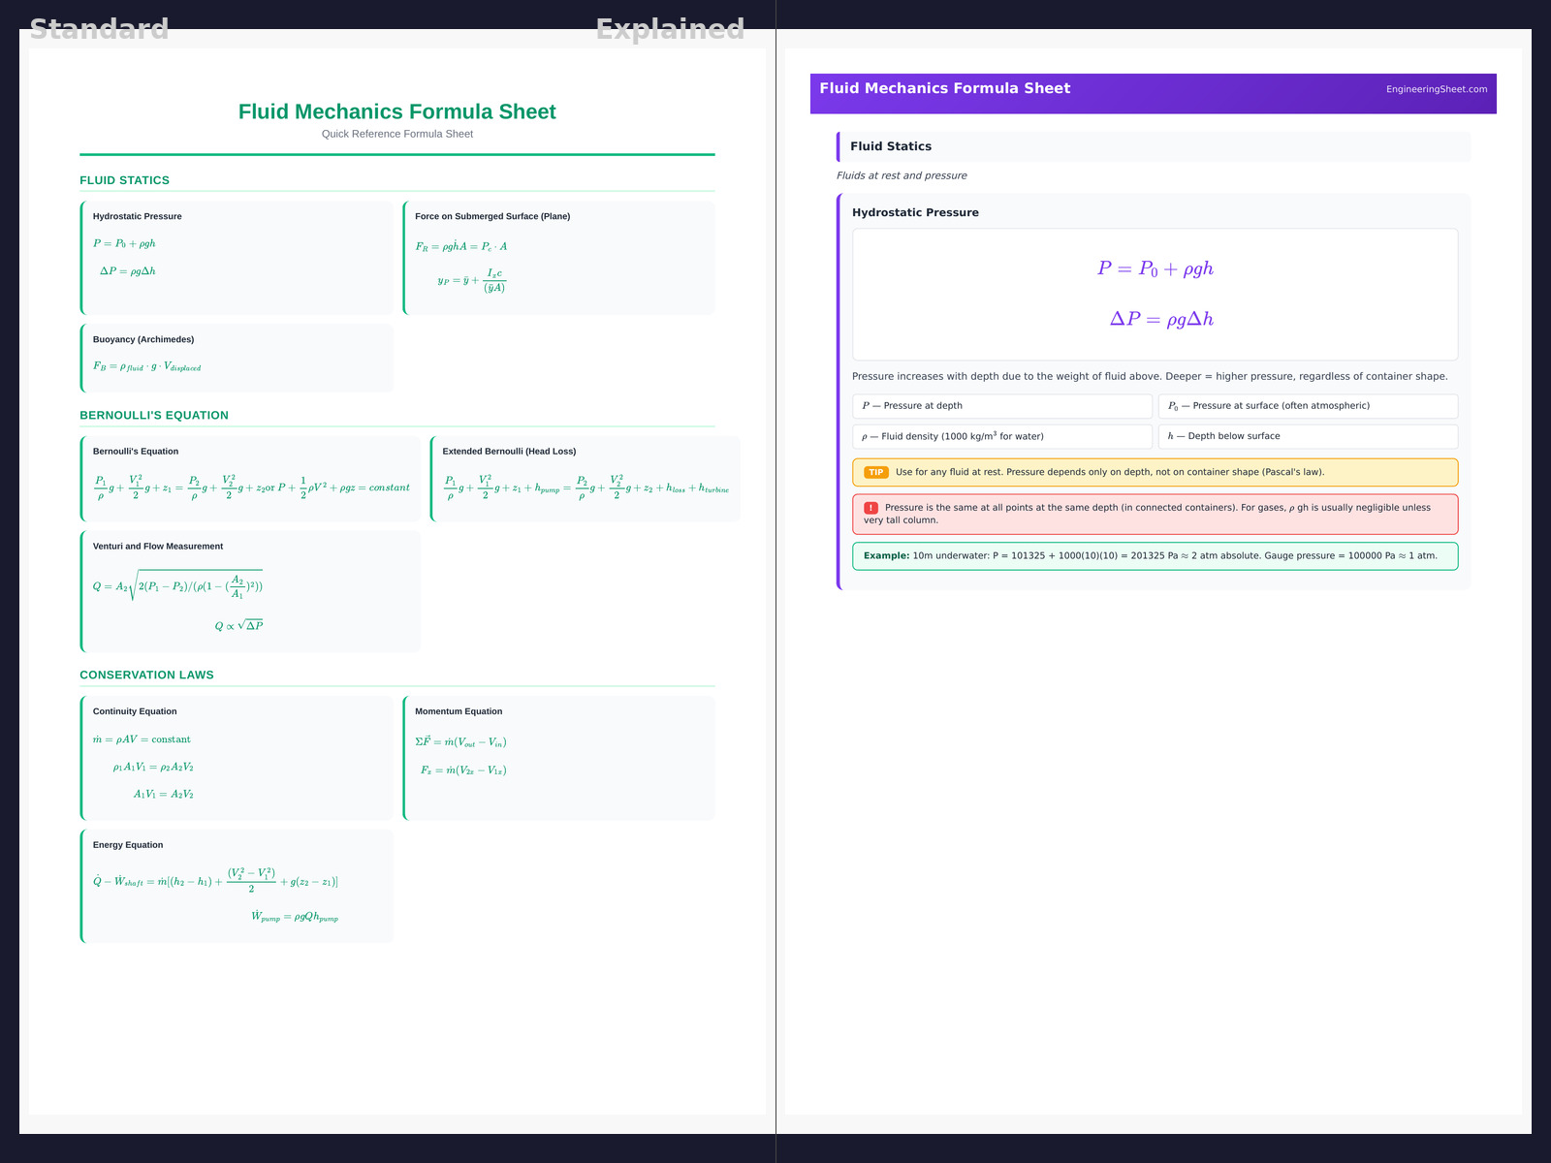Image resolution: width=1551 pixels, height=1163 pixels.
Task: Click the Extended Bernoulli (Head Loss) card
Action: point(586,479)
